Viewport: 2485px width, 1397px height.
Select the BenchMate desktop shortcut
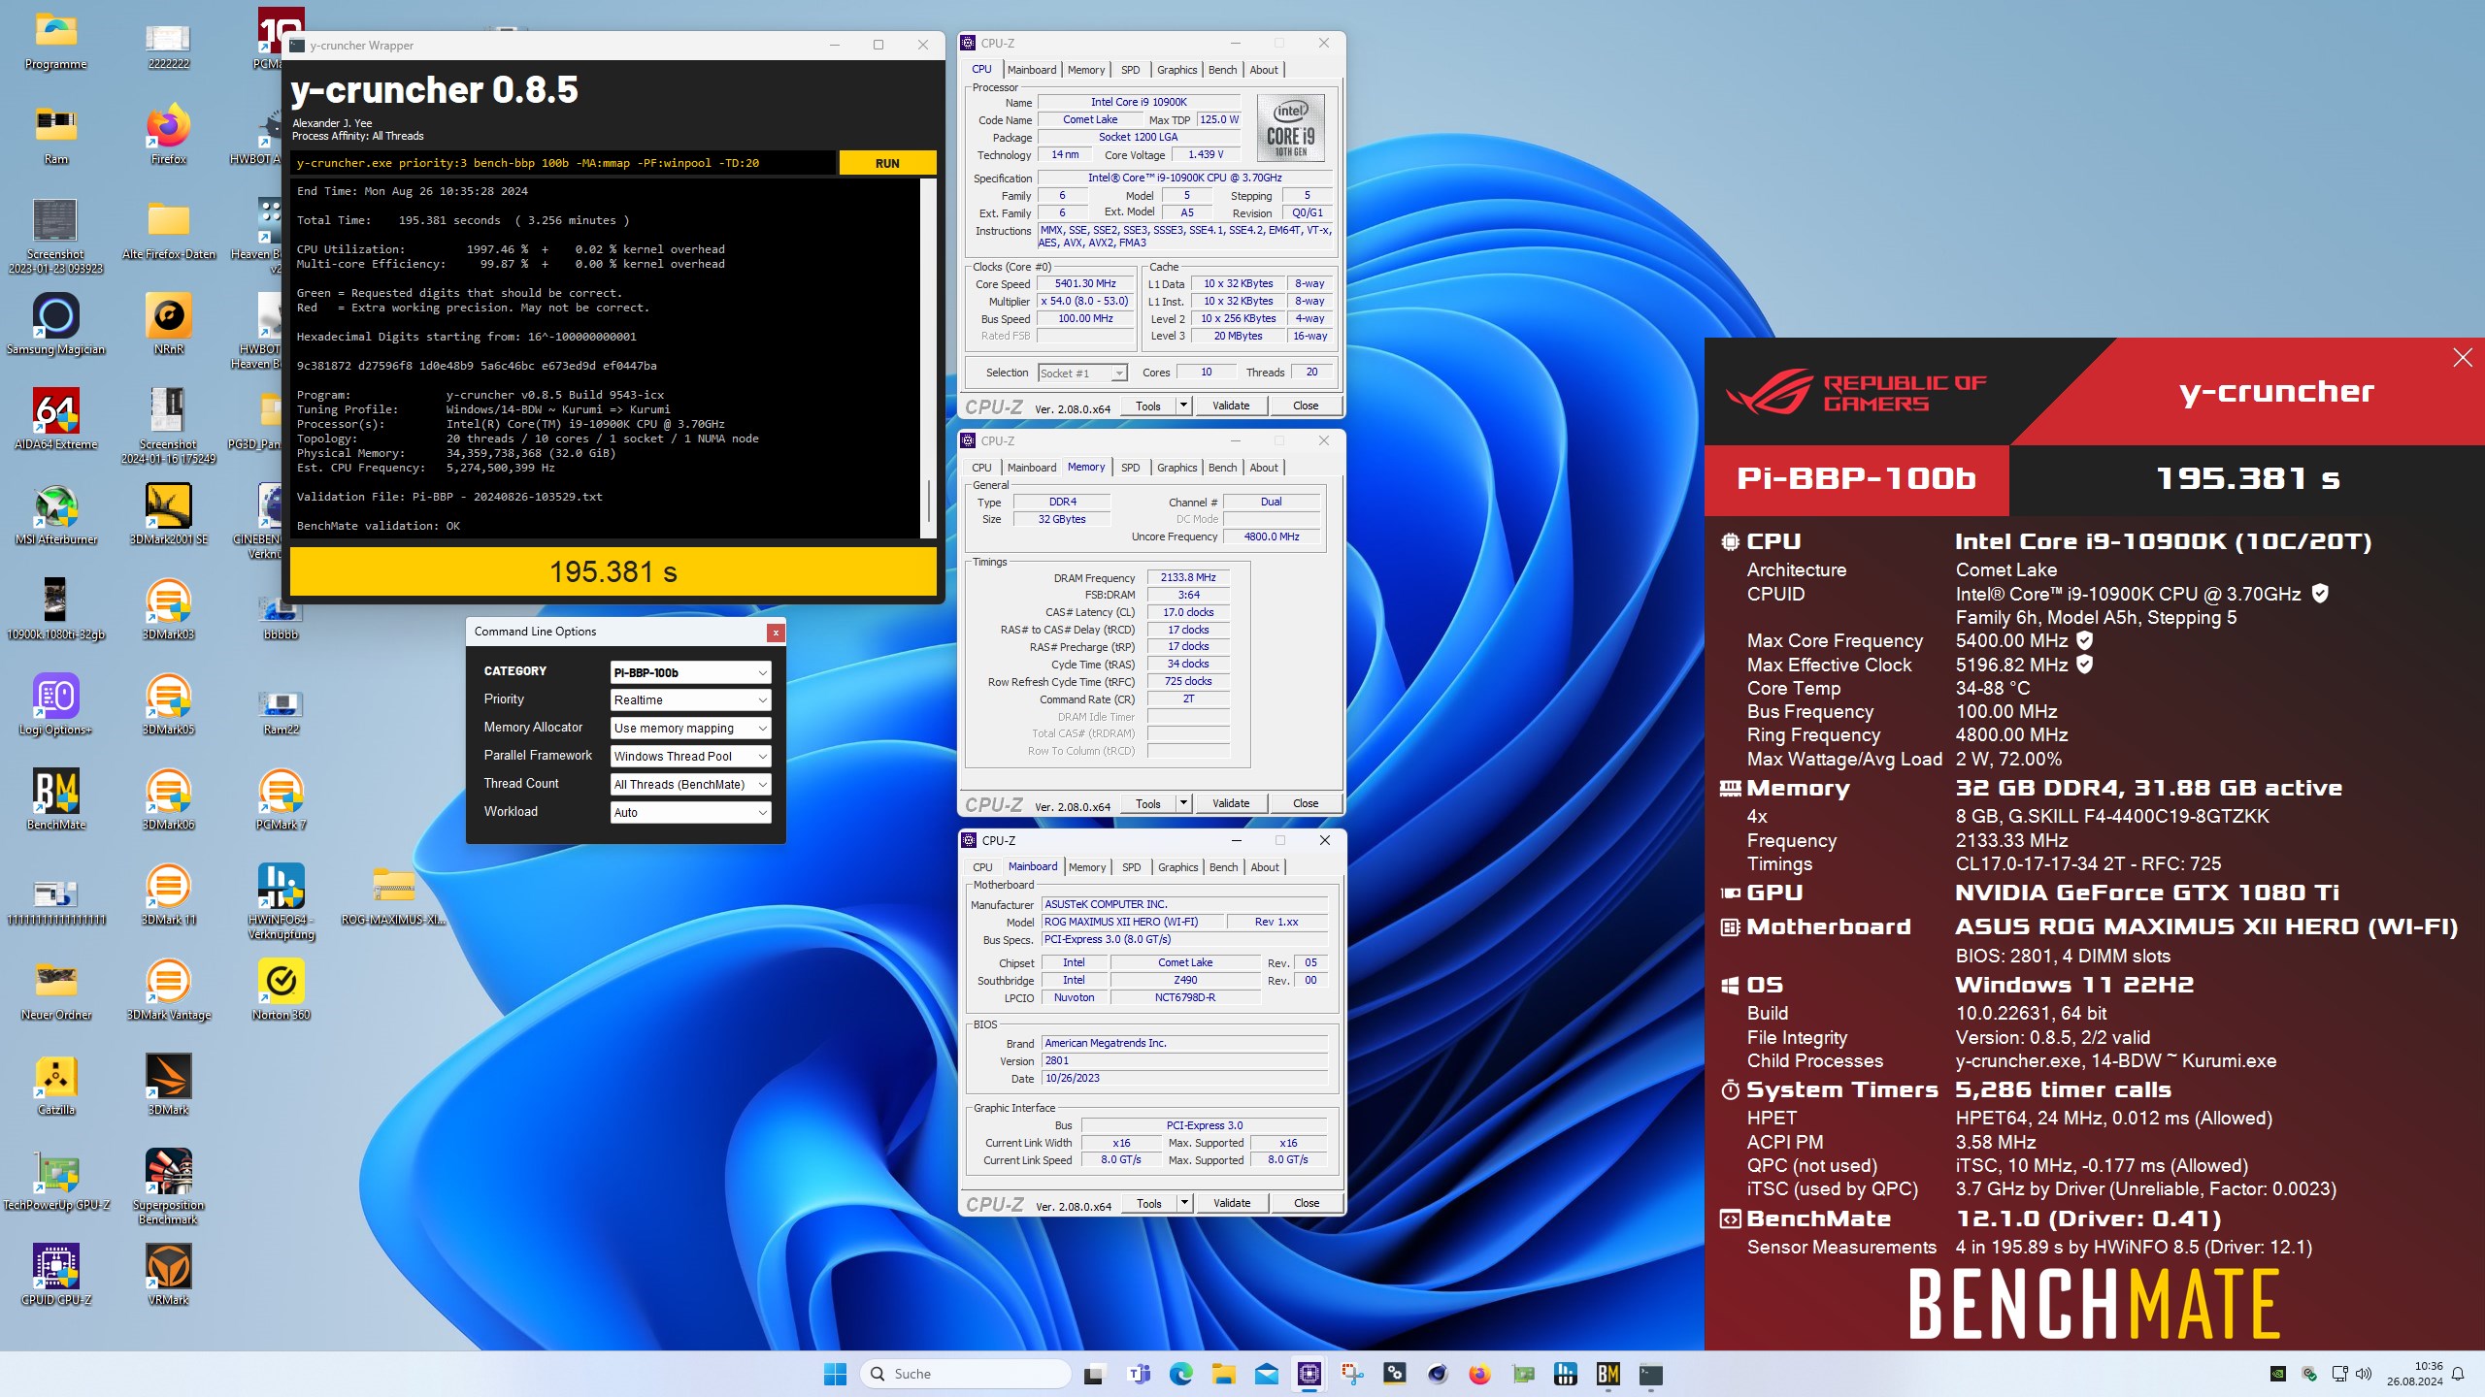click(56, 799)
